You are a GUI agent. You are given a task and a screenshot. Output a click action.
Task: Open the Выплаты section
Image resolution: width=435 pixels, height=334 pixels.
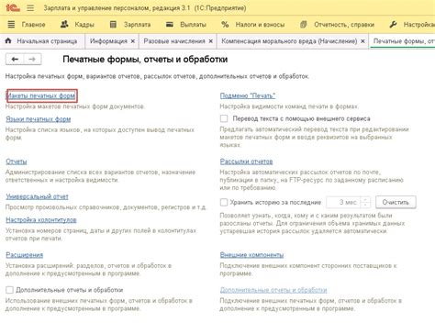[x=193, y=25]
